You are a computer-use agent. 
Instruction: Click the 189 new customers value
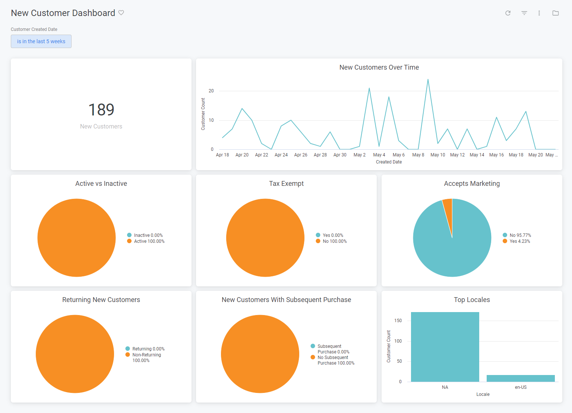tap(101, 109)
